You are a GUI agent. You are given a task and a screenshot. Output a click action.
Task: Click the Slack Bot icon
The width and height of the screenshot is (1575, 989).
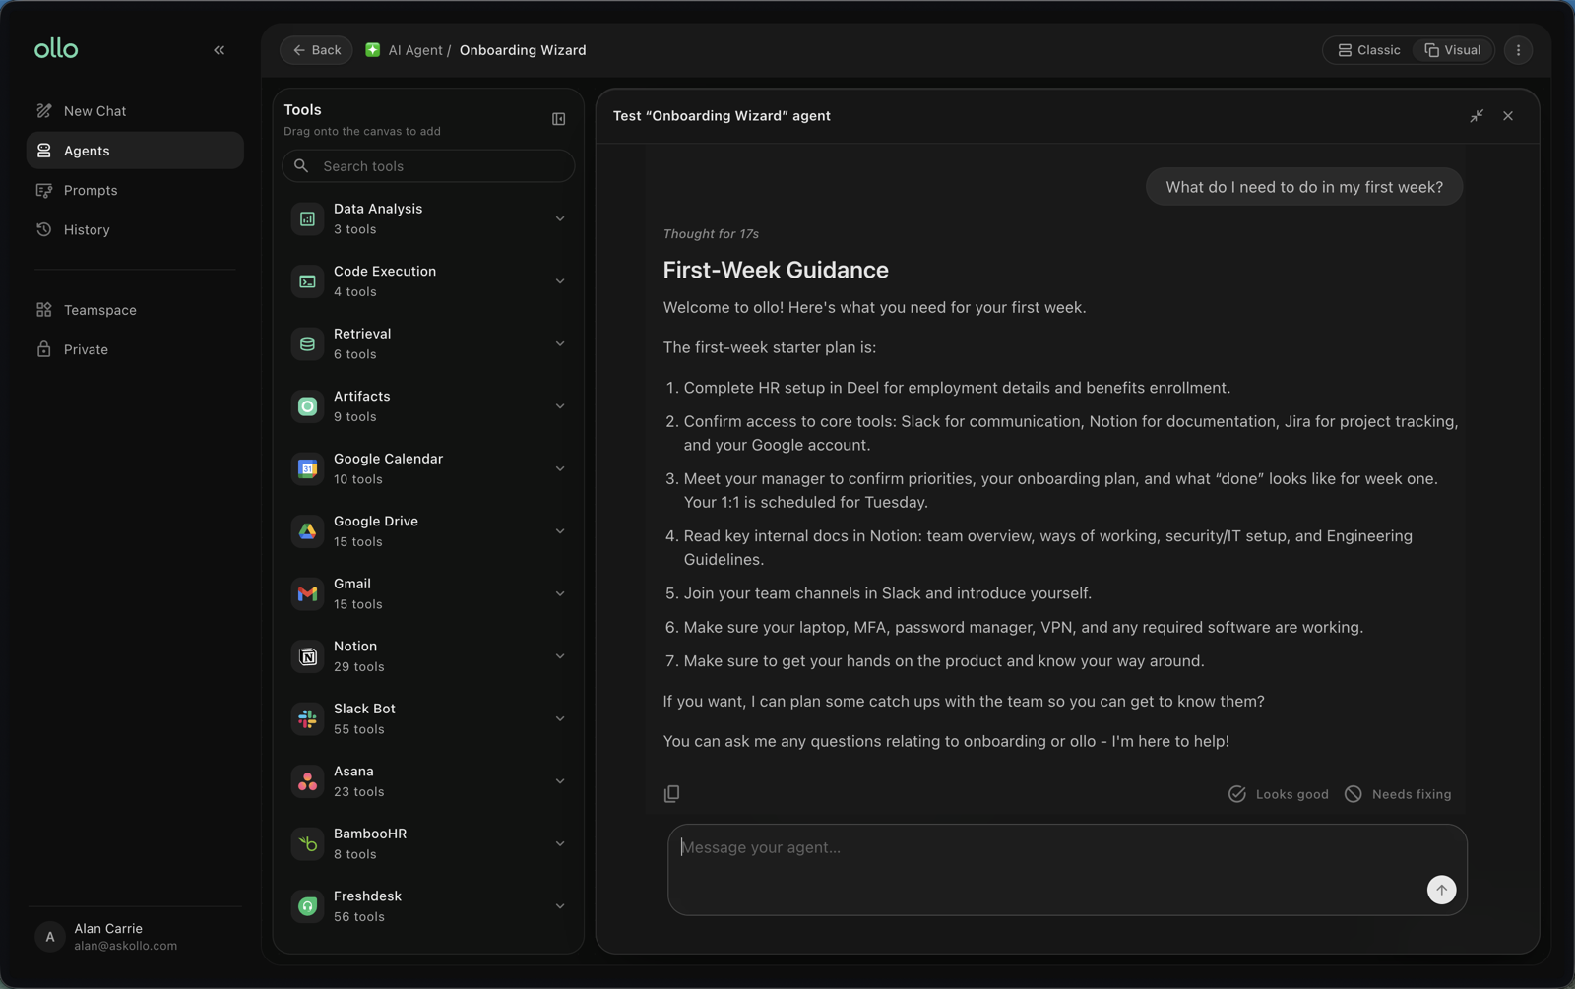pos(307,718)
